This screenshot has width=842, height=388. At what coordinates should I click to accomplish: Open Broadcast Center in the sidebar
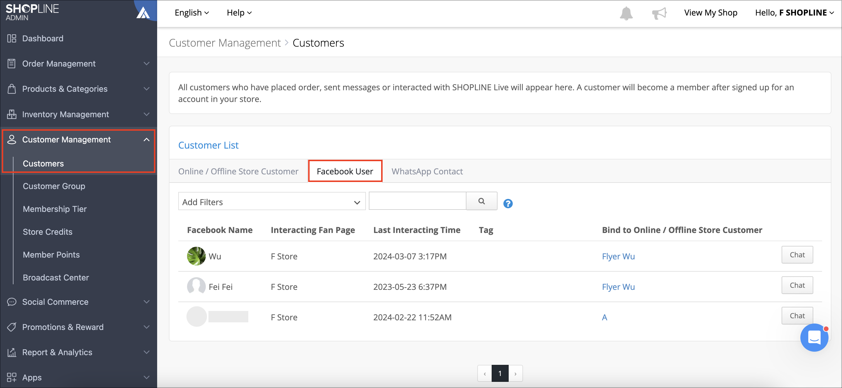tap(56, 278)
